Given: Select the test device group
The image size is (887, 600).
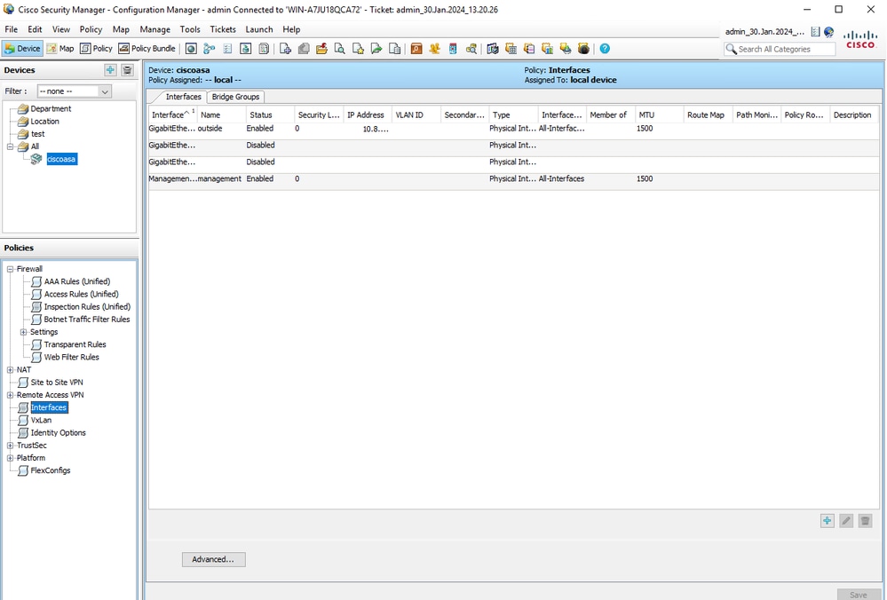Looking at the screenshot, I should coord(37,134).
